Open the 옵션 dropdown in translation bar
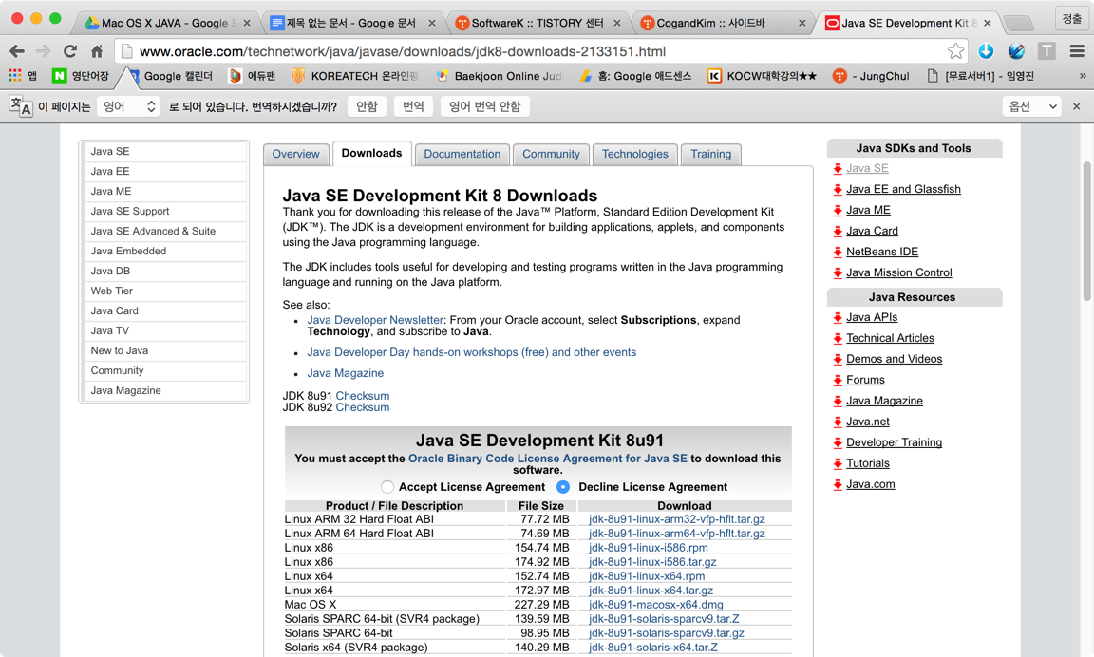Image resolution: width=1094 pixels, height=657 pixels. click(x=1032, y=106)
